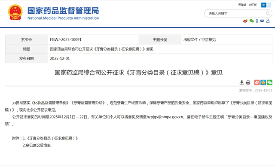The width and height of the screenshot is (275, 166).
Task: Click email hzpjgs@nmpa.gov.cn in text
Action: (x=165, y=117)
